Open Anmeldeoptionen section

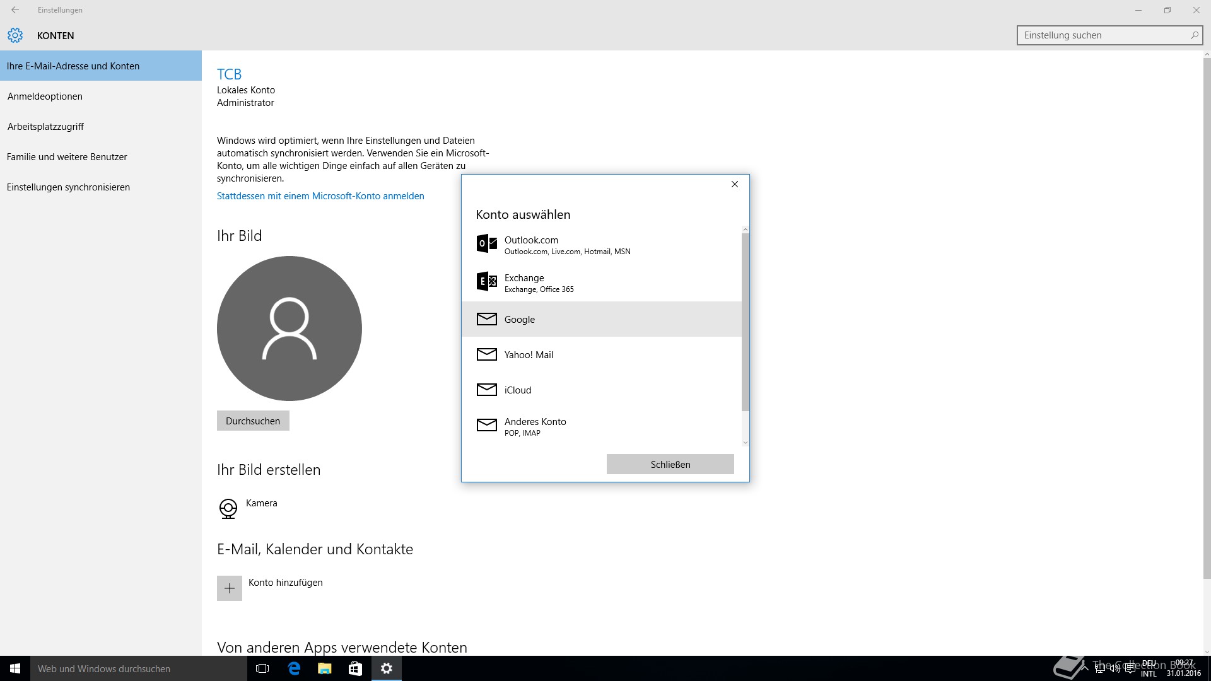(x=101, y=96)
